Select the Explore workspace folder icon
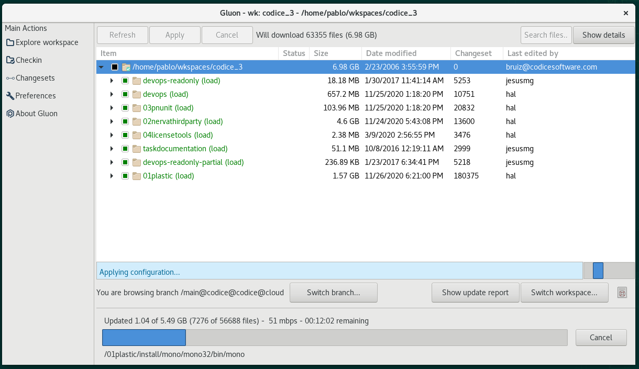This screenshot has height=369, width=639. pos(11,42)
